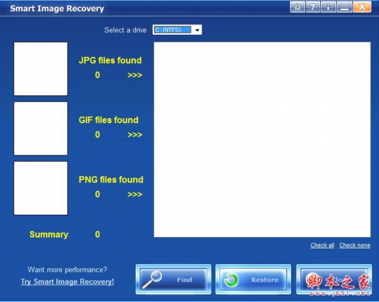The width and height of the screenshot is (379, 302).
Task: Open the Select a drive dropdown arrow
Action: [x=197, y=30]
